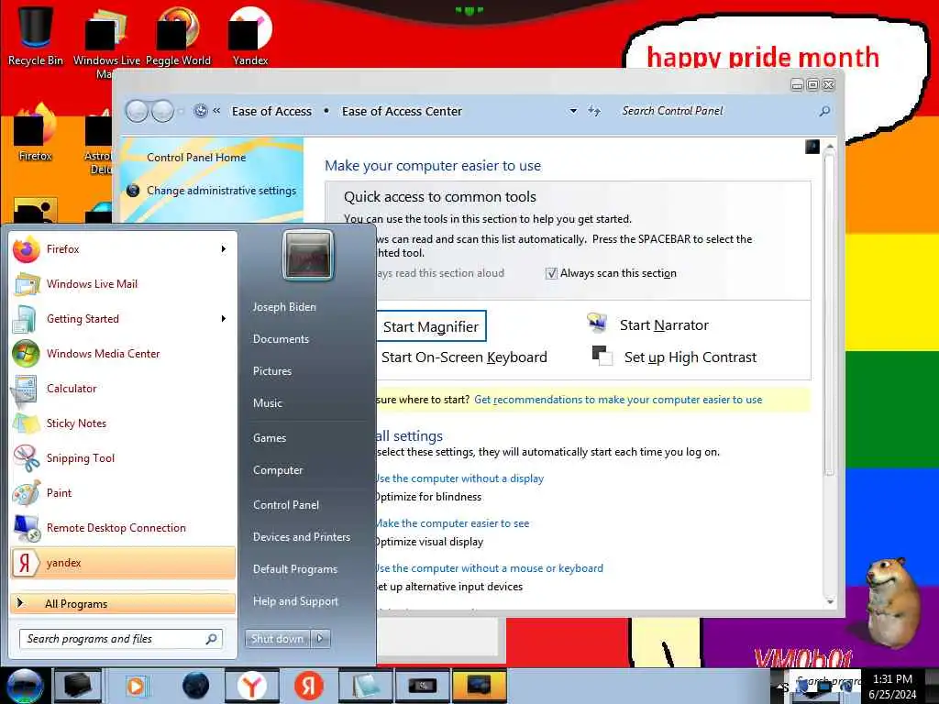
Task: Click the Set up High Contrast icon
Action: [602, 356]
